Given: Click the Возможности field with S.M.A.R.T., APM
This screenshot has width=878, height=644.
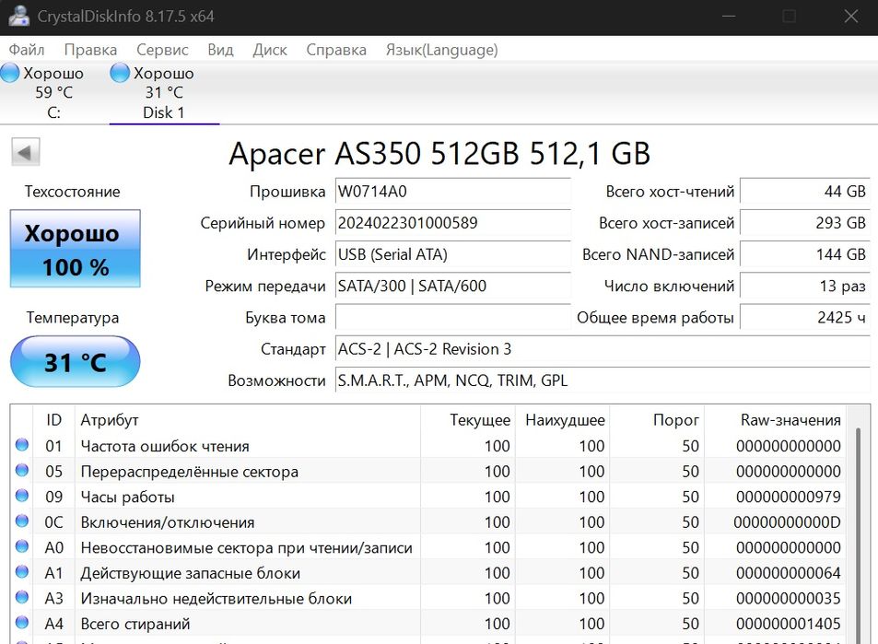Looking at the screenshot, I should (x=603, y=381).
